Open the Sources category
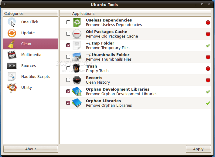The width and height of the screenshot is (215, 157). pos(31,66)
